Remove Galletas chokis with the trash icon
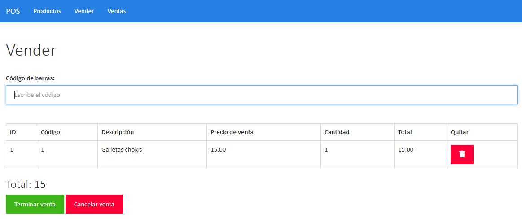The image size is (522, 222). pos(462,154)
